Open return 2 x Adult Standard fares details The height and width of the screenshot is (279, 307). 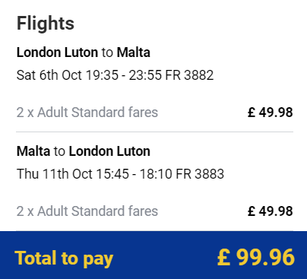(87, 211)
